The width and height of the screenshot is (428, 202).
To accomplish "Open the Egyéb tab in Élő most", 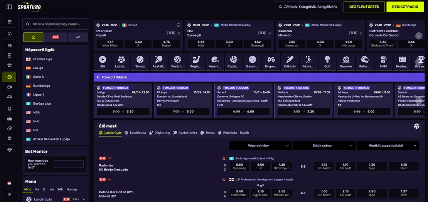I will 244,133.
